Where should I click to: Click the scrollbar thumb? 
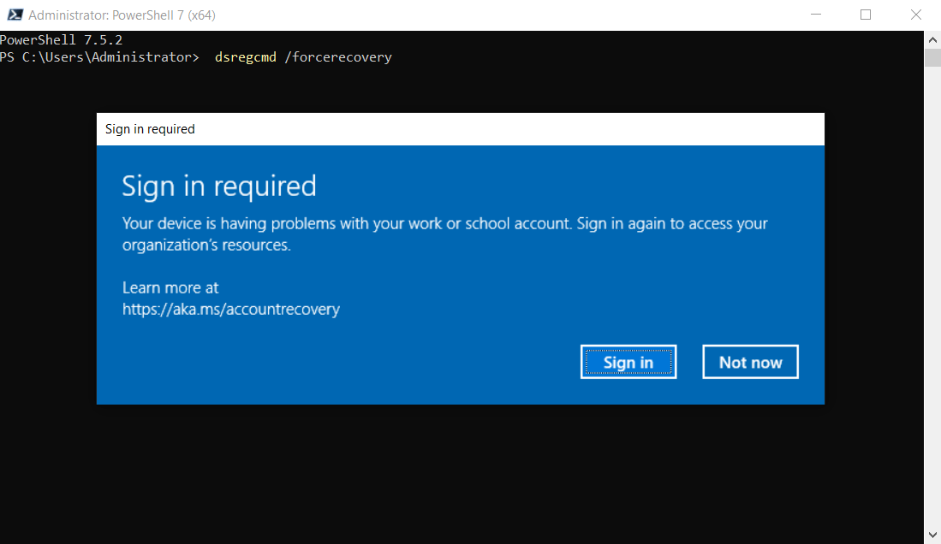(x=932, y=56)
